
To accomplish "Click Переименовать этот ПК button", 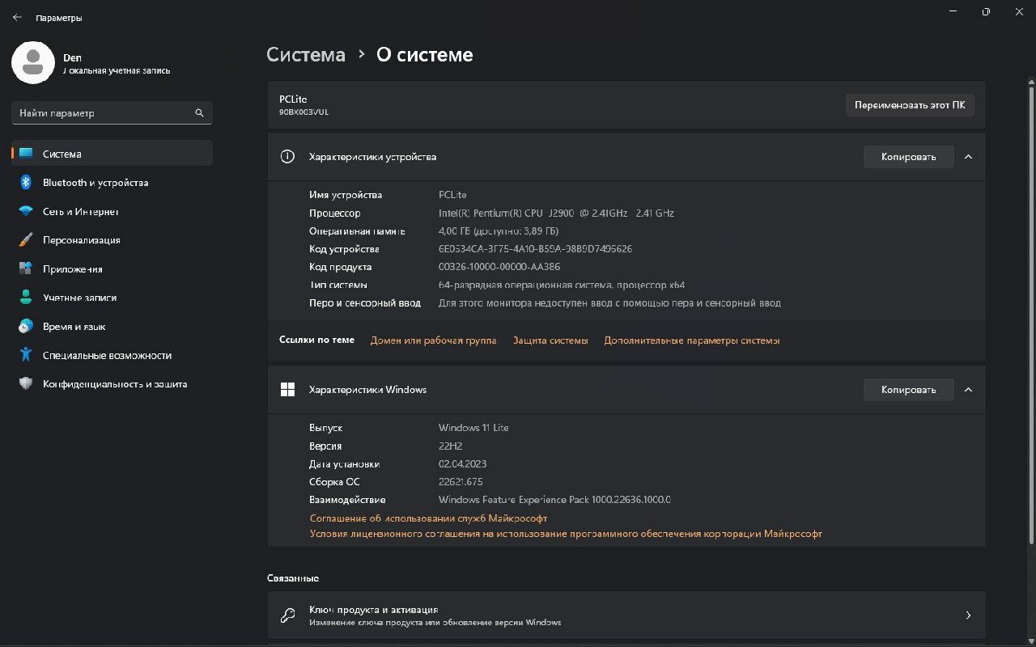I will click(x=910, y=105).
